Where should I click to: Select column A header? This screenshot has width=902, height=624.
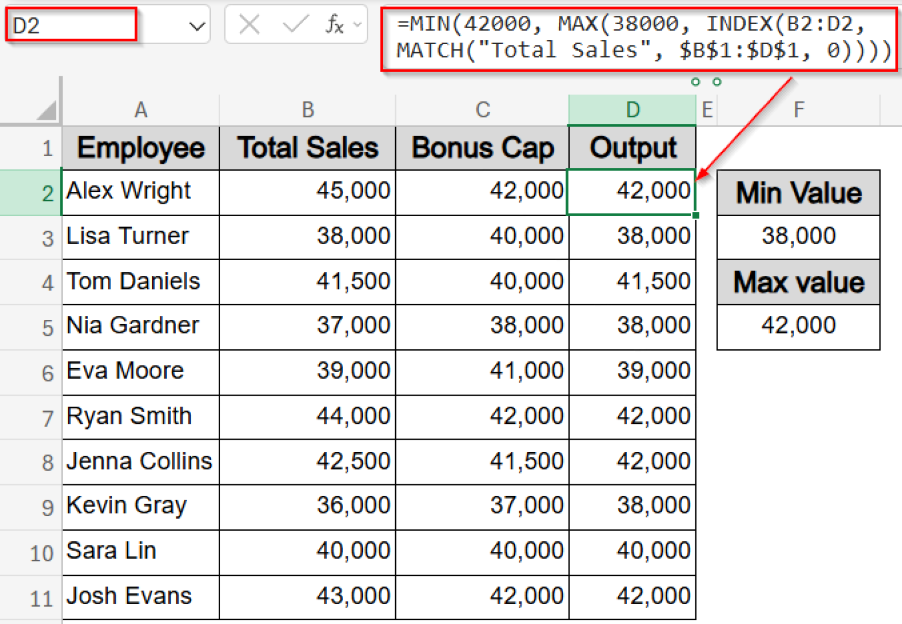point(140,109)
